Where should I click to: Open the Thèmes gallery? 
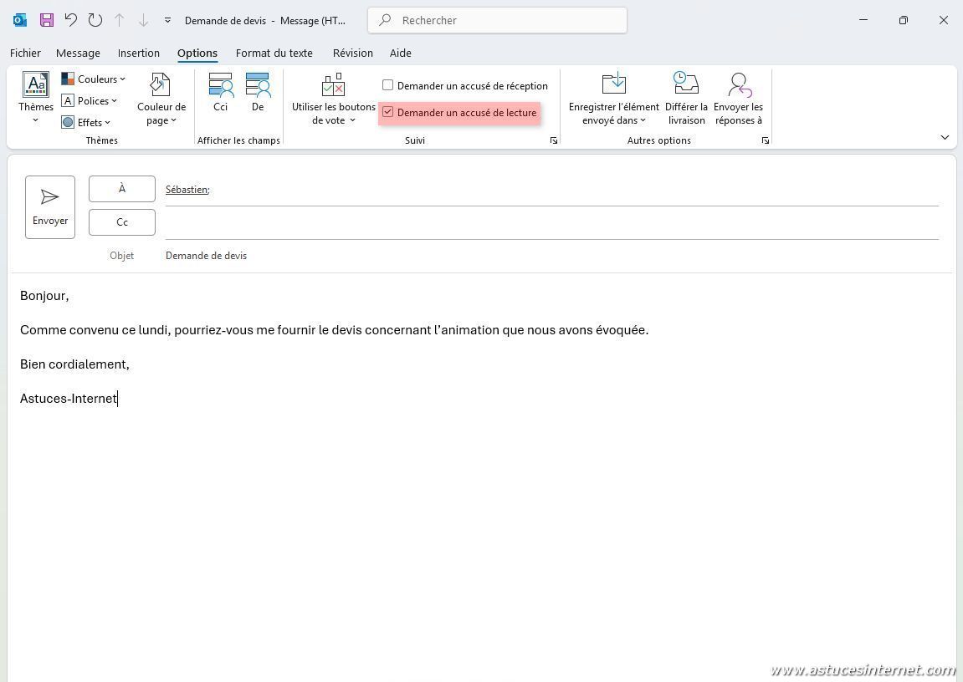coord(36,98)
